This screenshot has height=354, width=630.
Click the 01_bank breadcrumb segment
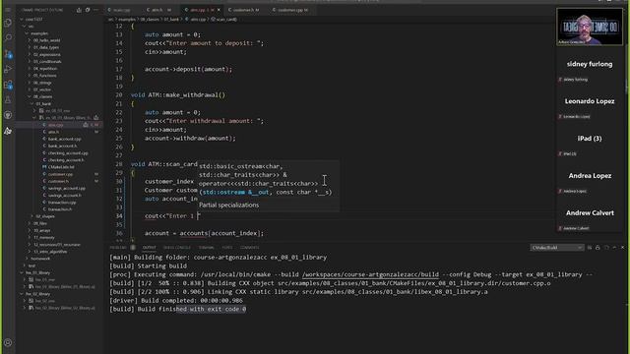coord(171,20)
